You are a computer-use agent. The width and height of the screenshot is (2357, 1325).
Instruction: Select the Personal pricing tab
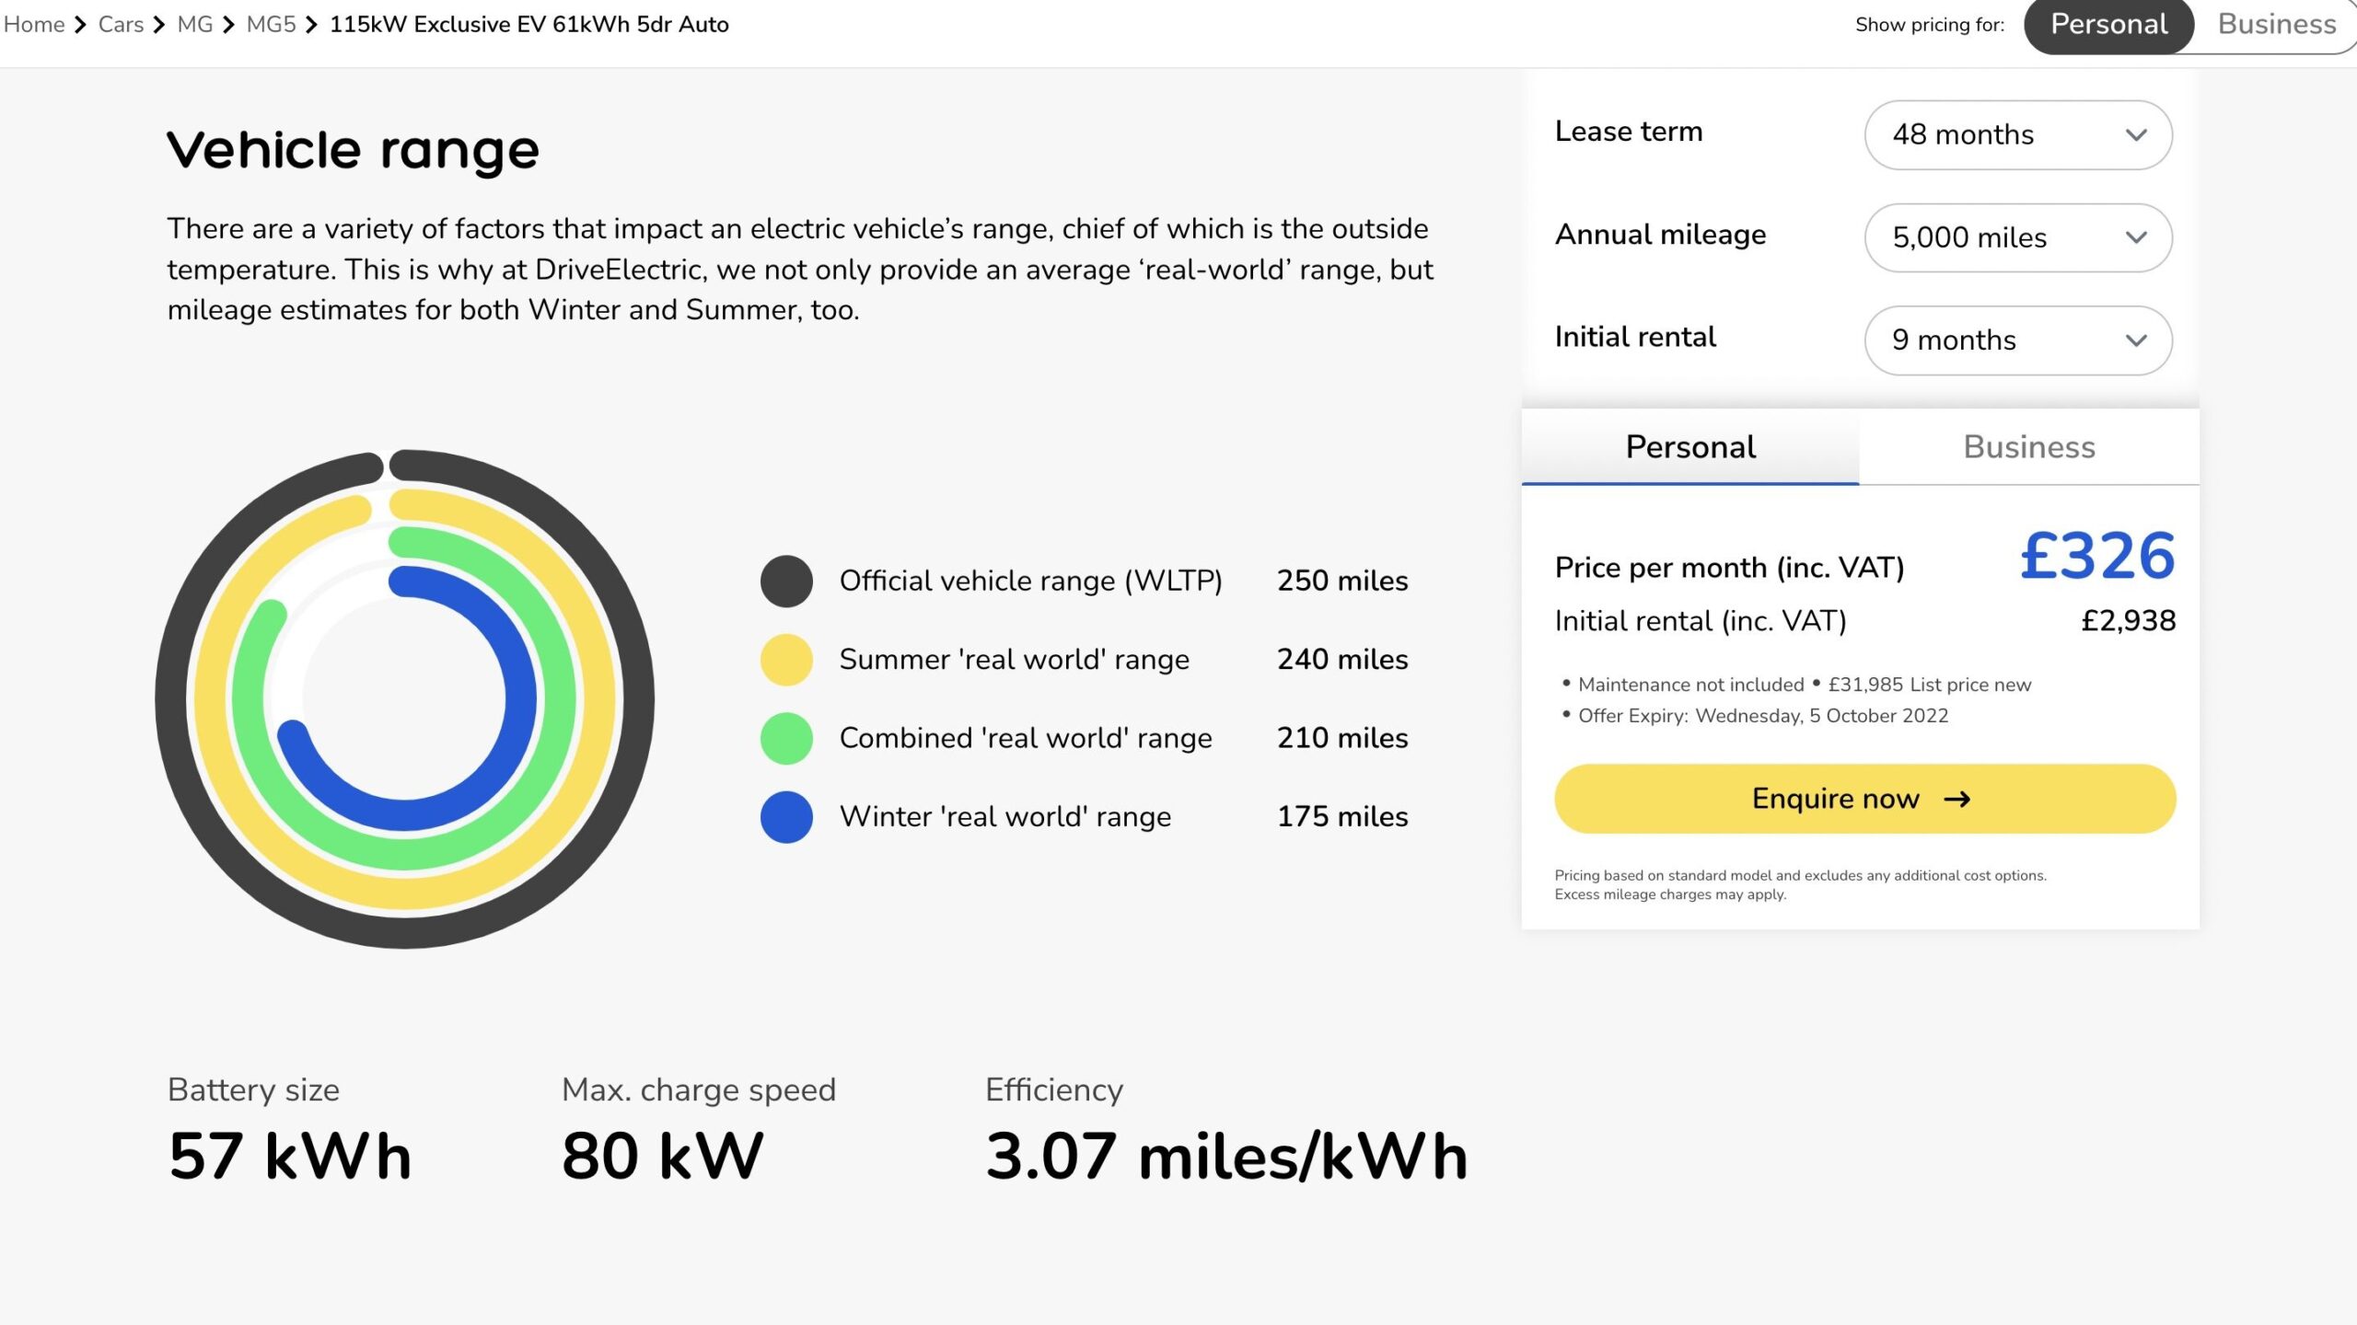pos(1689,447)
